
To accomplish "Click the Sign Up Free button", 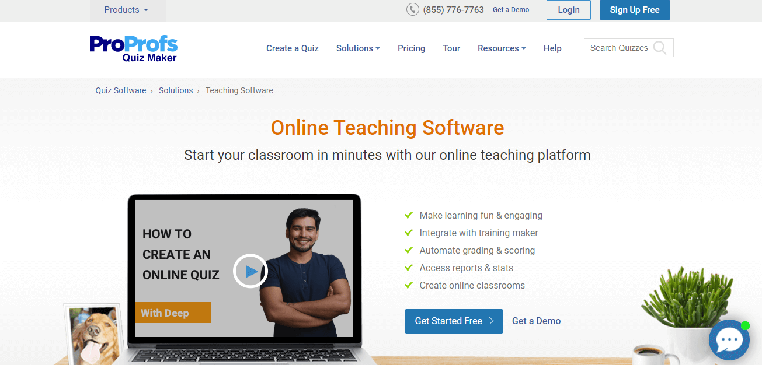I will 635,10.
